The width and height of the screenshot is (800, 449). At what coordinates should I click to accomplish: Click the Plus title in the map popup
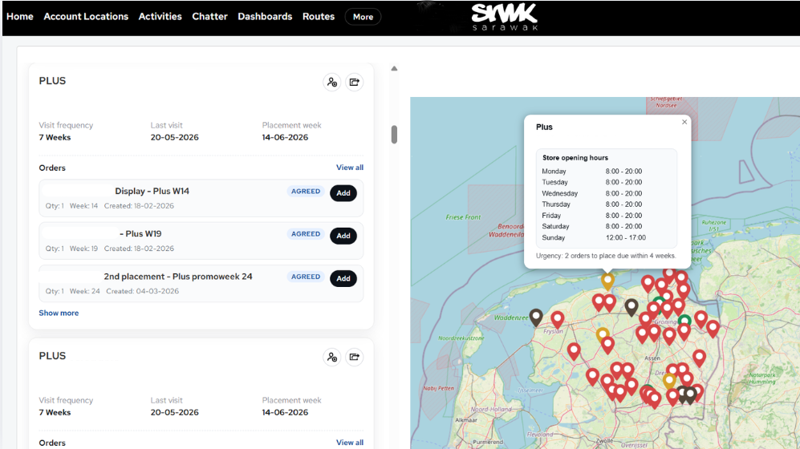pyautogui.click(x=544, y=127)
